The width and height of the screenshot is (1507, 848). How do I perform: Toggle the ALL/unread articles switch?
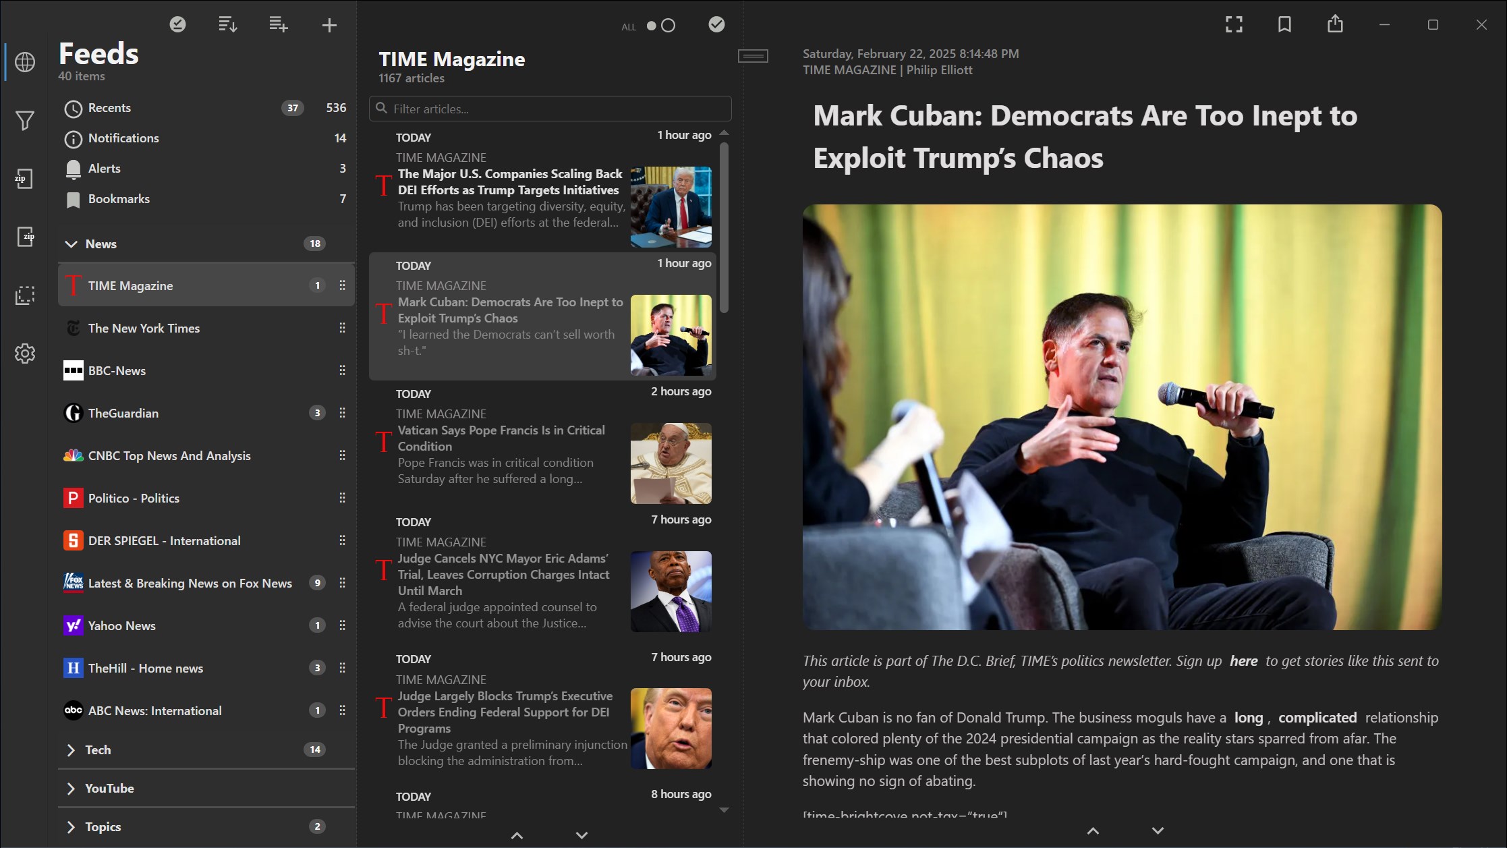(660, 26)
